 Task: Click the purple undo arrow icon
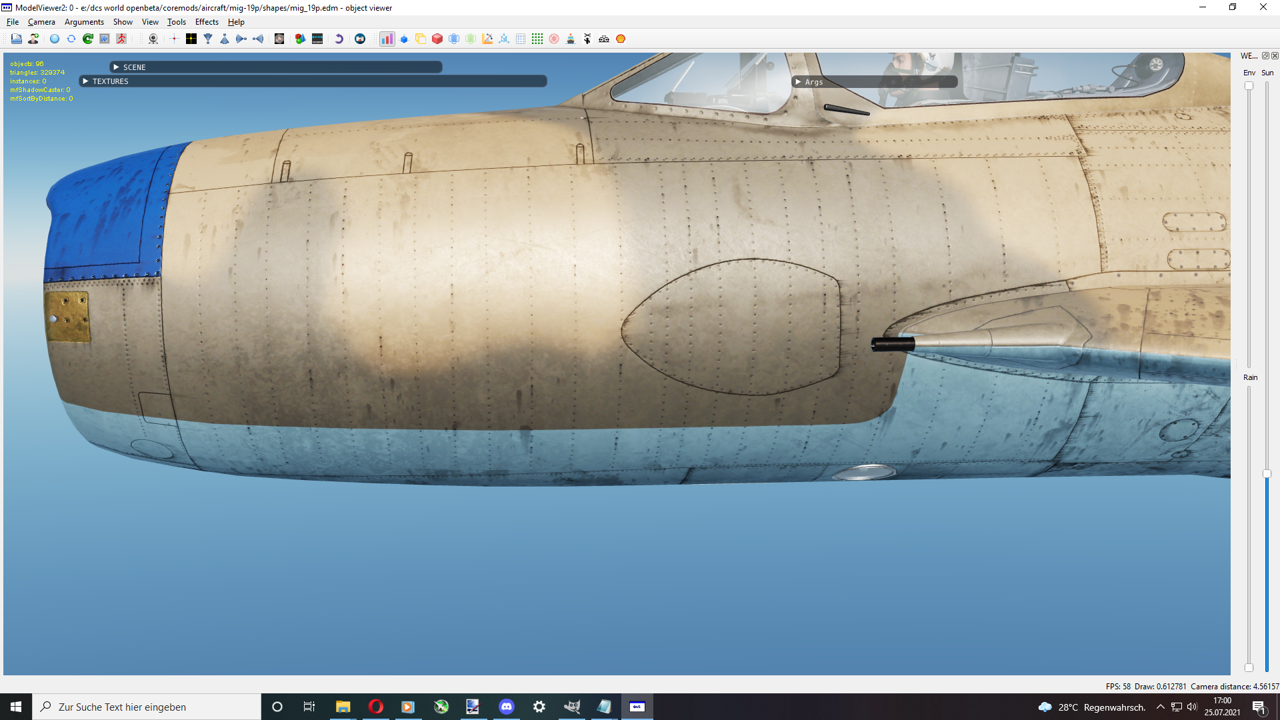(339, 39)
